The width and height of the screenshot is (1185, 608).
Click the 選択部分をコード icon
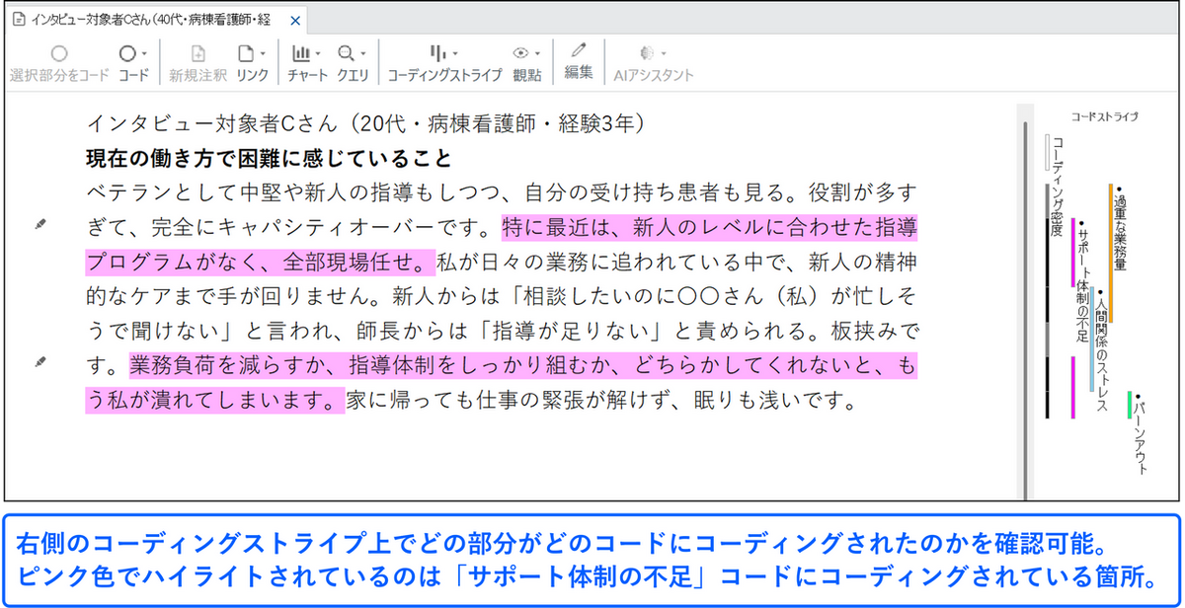pyautogui.click(x=59, y=53)
